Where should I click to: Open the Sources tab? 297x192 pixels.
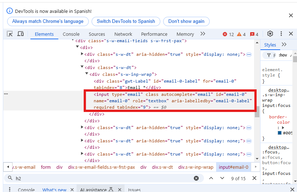tap(97, 34)
